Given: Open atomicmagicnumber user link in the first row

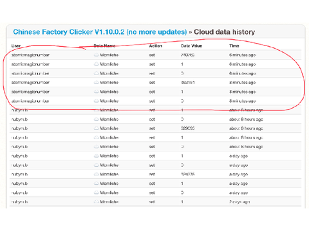Looking at the screenshot, I should [30, 55].
